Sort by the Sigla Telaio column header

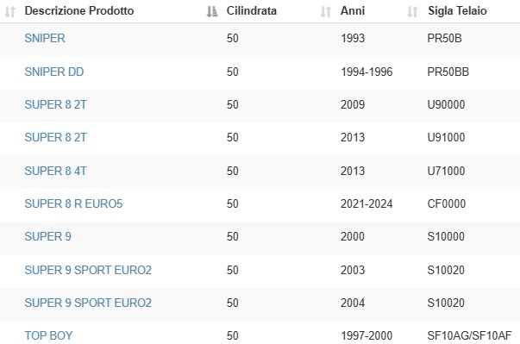point(457,10)
